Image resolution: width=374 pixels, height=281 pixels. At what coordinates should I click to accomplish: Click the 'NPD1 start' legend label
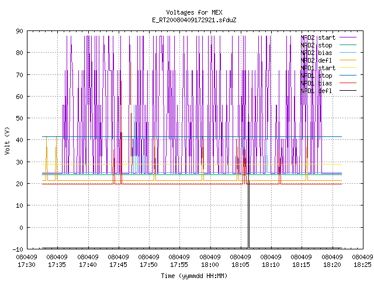pos(318,68)
